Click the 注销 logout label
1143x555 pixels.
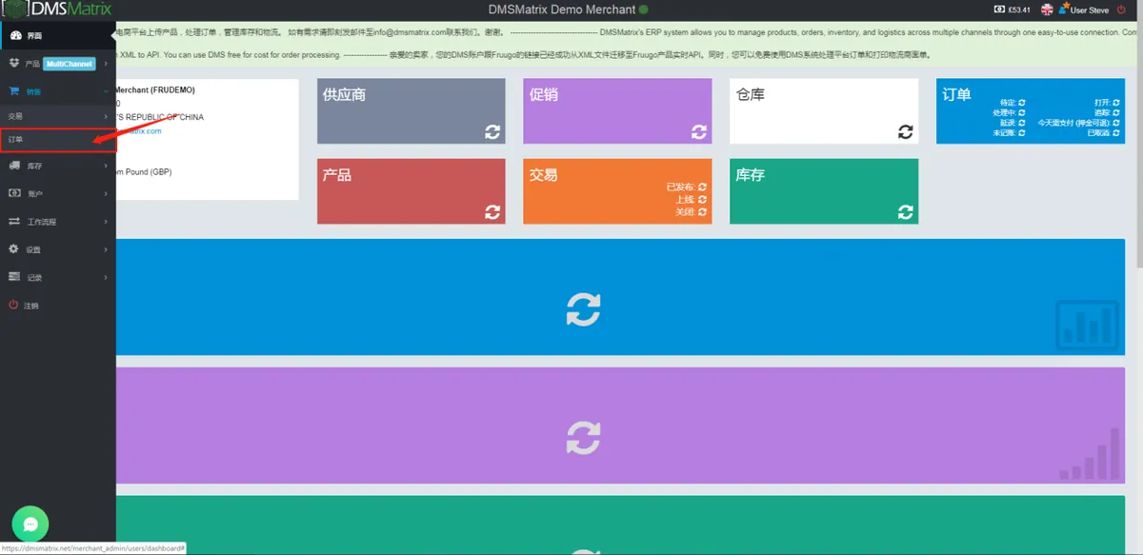point(31,306)
